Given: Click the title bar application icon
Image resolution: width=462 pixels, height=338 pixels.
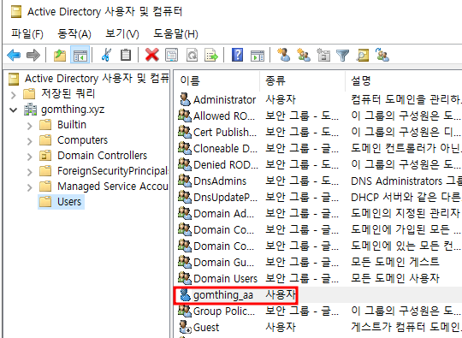Looking at the screenshot, I should (x=16, y=12).
